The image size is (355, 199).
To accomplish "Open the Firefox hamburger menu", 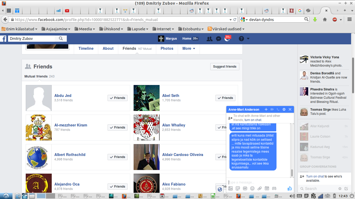I will click(350, 19).
